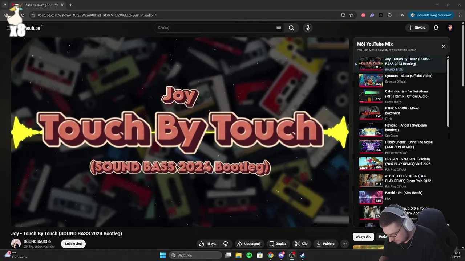Open the Chrome three-dot menu
Image resolution: width=465 pixels, height=261 pixels.
point(460,15)
